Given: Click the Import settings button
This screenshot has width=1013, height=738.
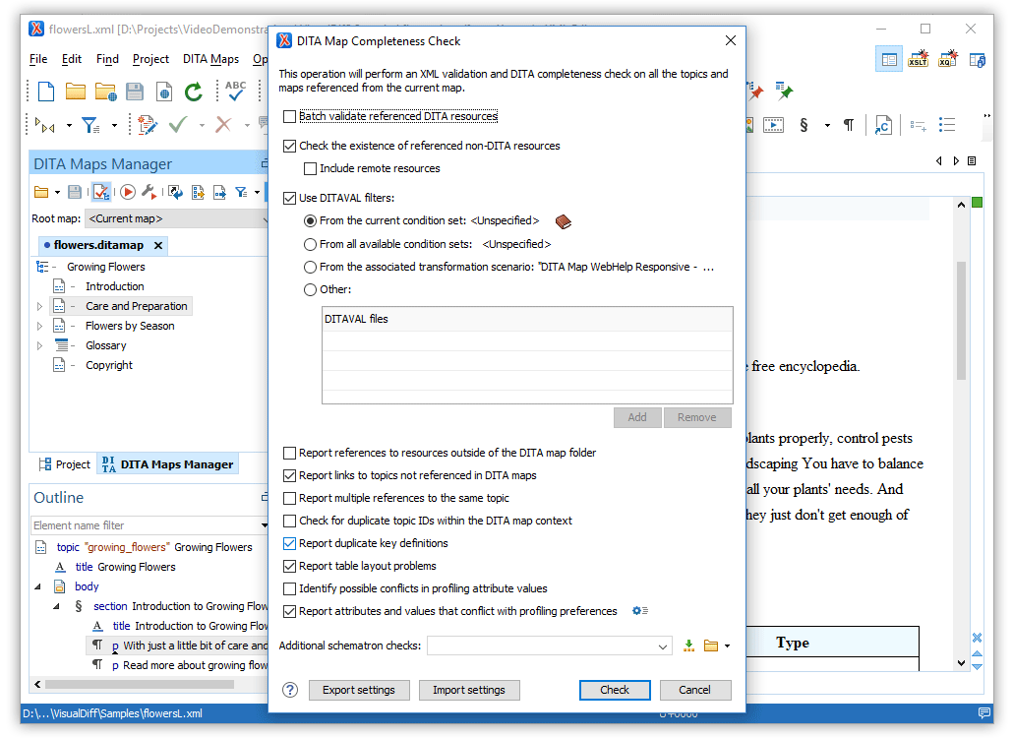Looking at the screenshot, I should tap(469, 690).
